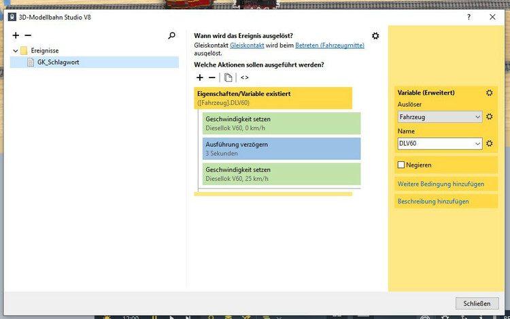Open the Auslöser Fahrzeug dropdown
The image size is (510, 319).
point(440,117)
